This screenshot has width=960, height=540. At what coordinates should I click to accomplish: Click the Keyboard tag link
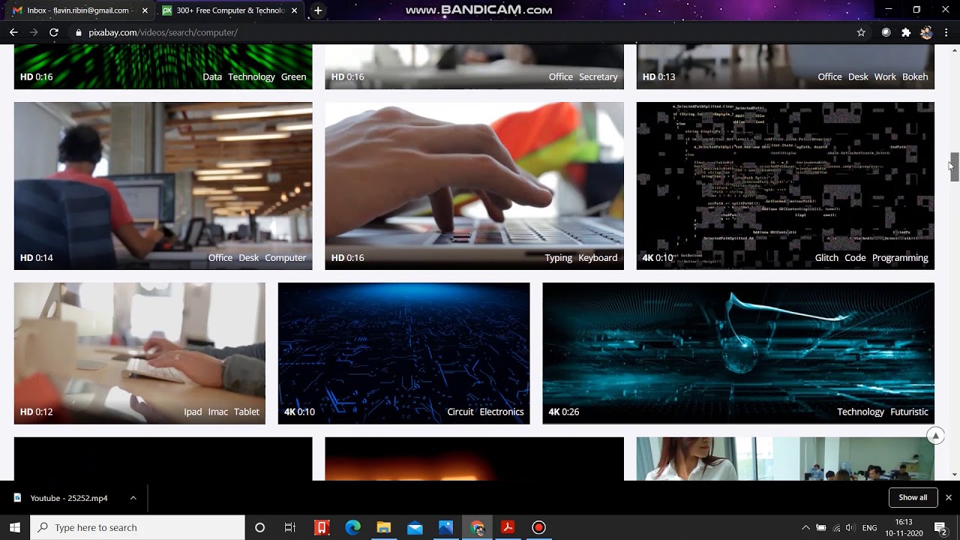tap(598, 257)
